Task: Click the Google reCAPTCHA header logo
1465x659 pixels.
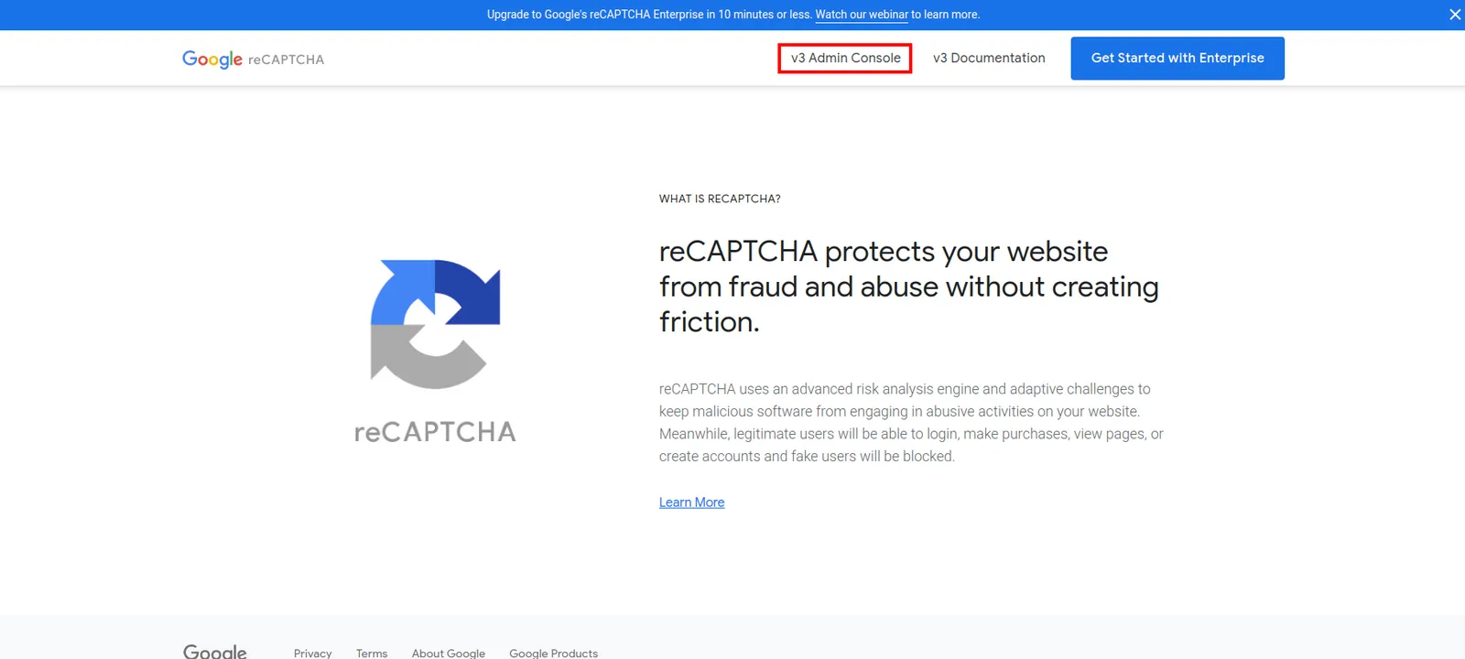Action: click(253, 59)
